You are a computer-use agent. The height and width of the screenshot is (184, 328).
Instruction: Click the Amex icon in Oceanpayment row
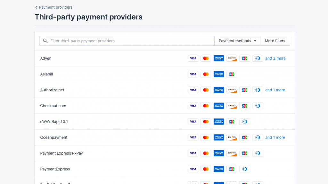219,138
